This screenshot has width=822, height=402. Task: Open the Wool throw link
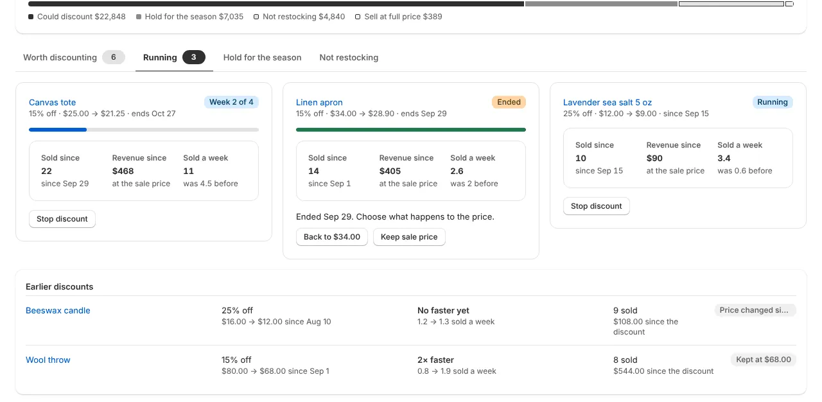[48, 360]
